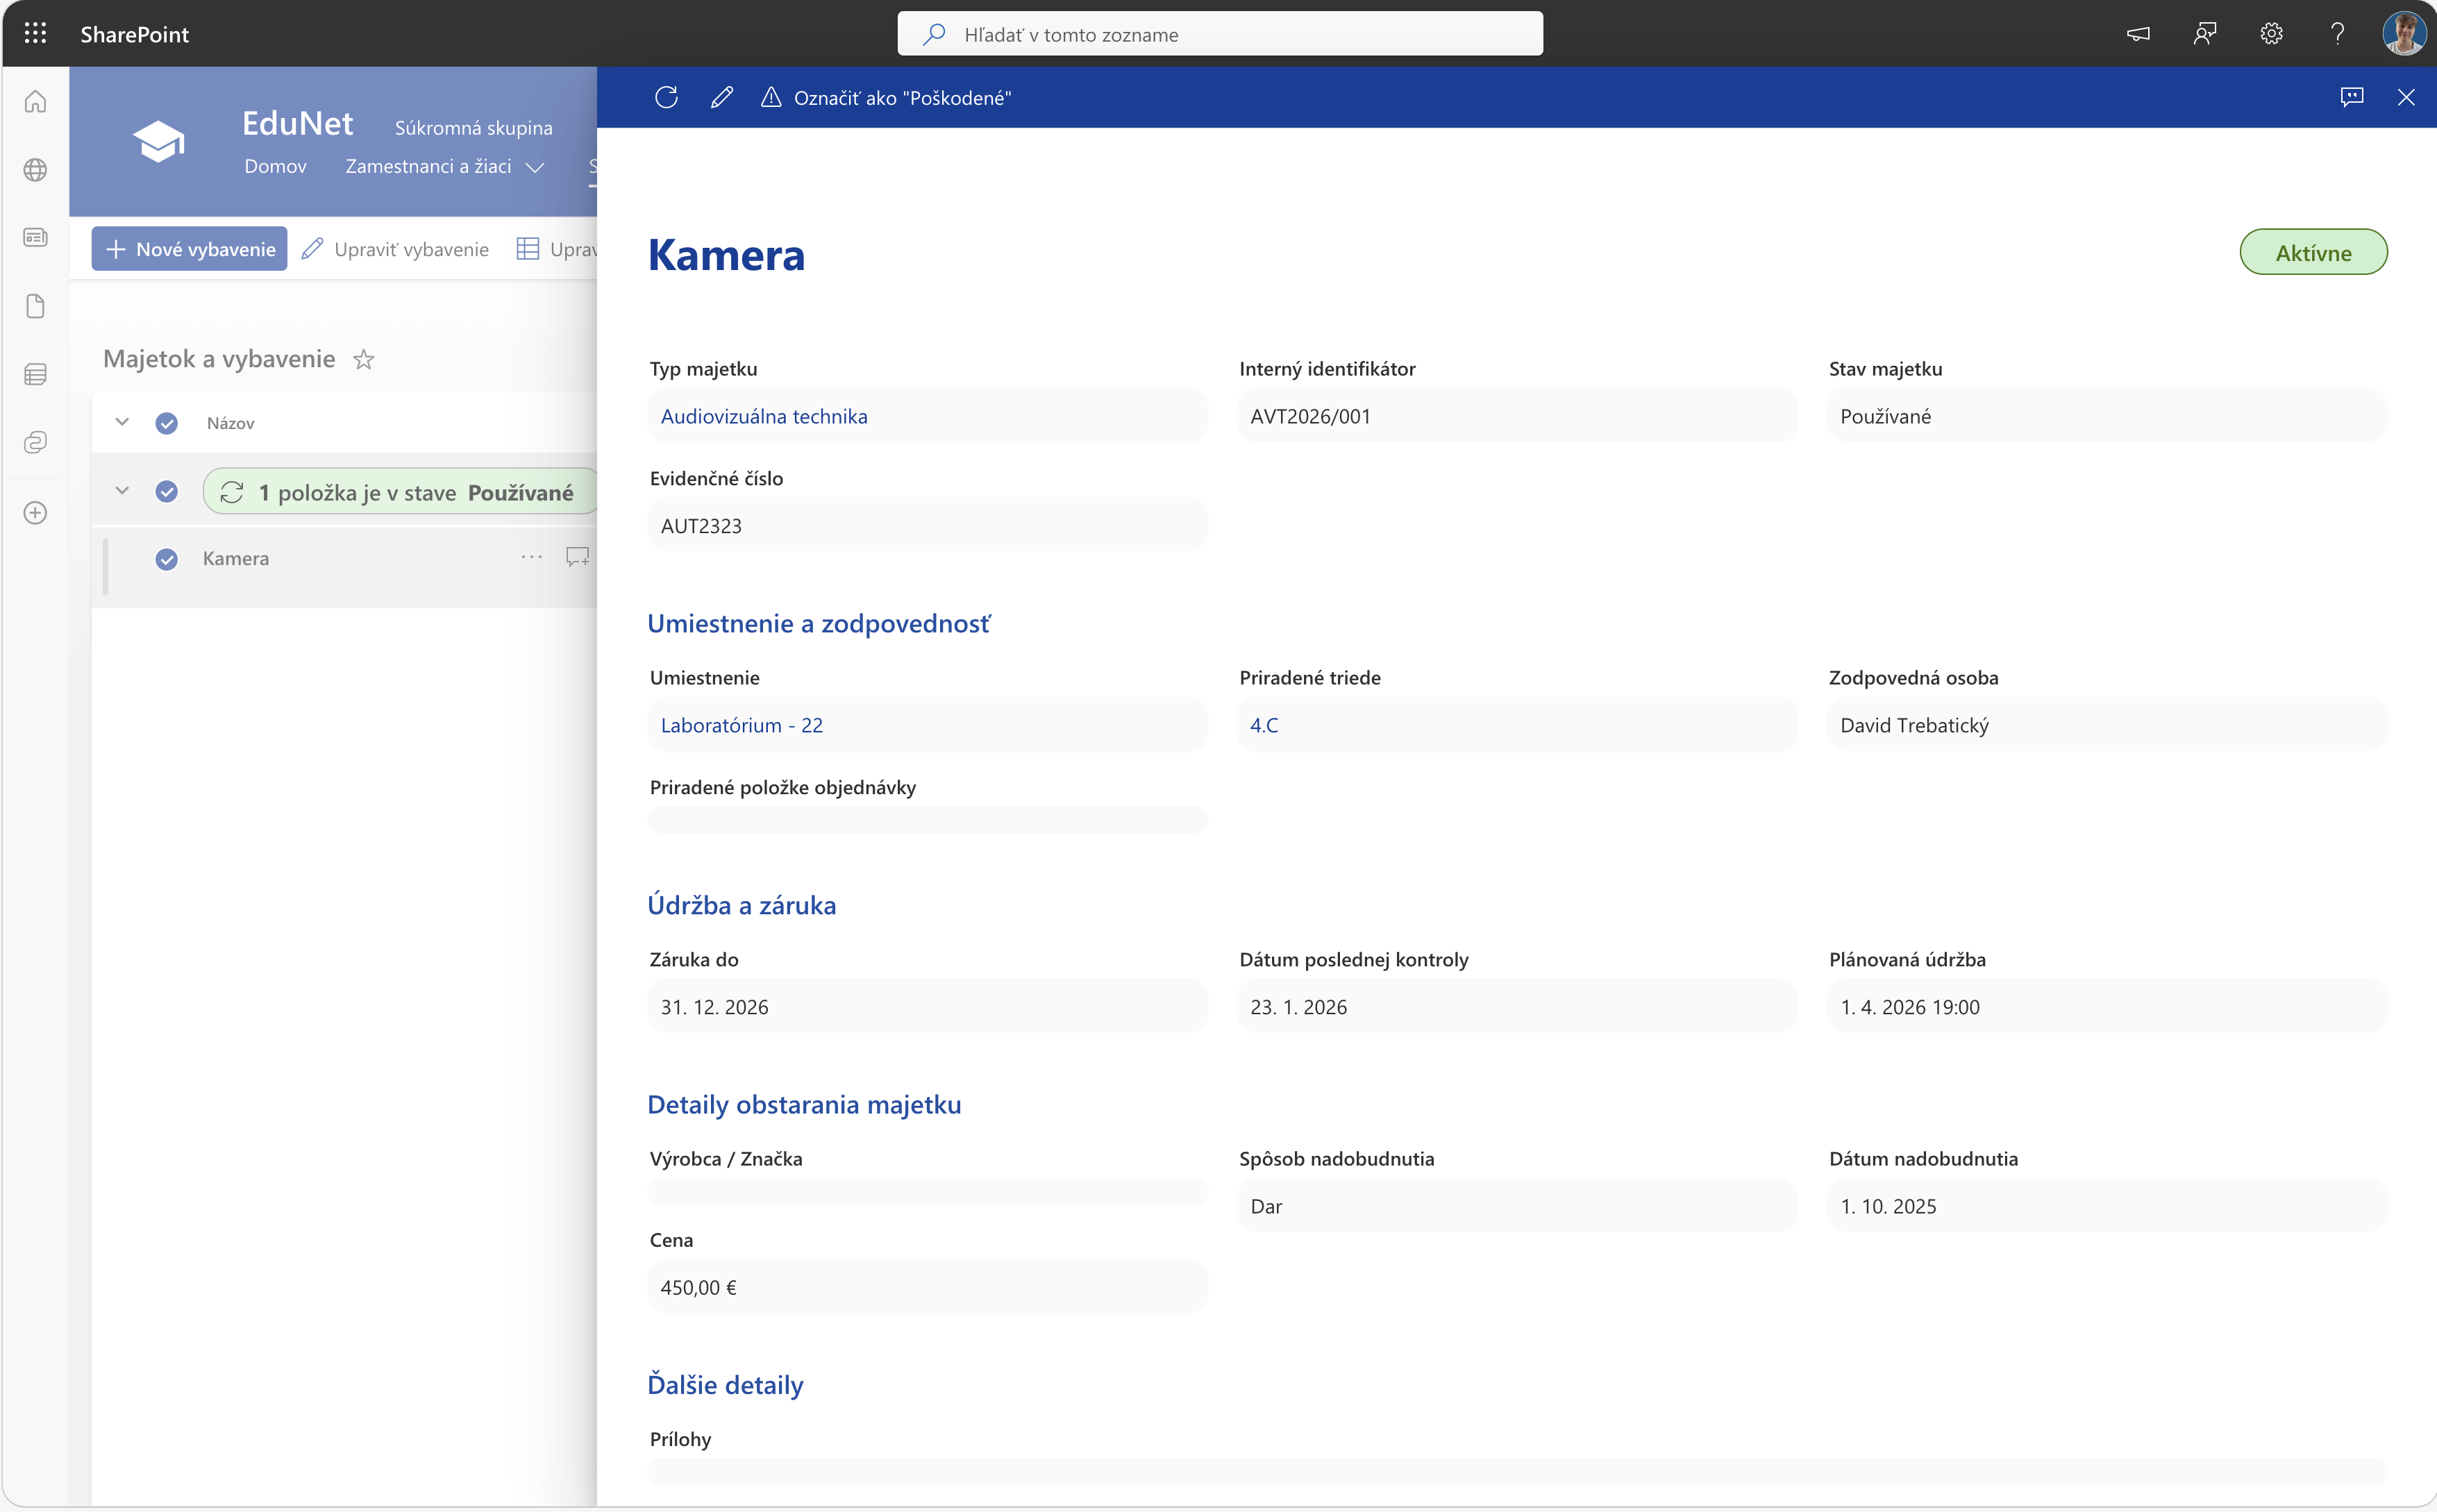Open the three-dot menu for Kamera row
The image size is (2437, 1512).
[x=531, y=557]
